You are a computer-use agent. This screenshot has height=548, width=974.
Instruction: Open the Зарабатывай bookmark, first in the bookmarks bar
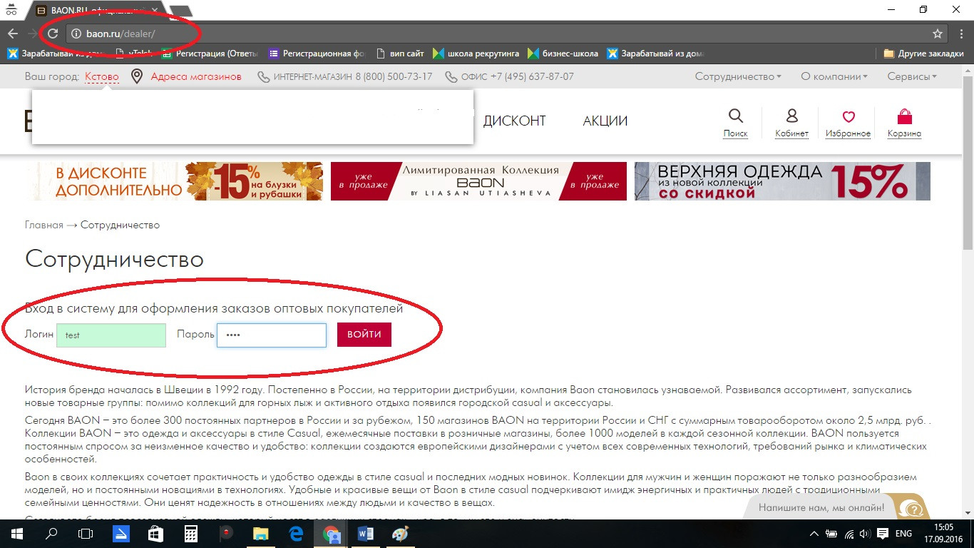[56, 54]
